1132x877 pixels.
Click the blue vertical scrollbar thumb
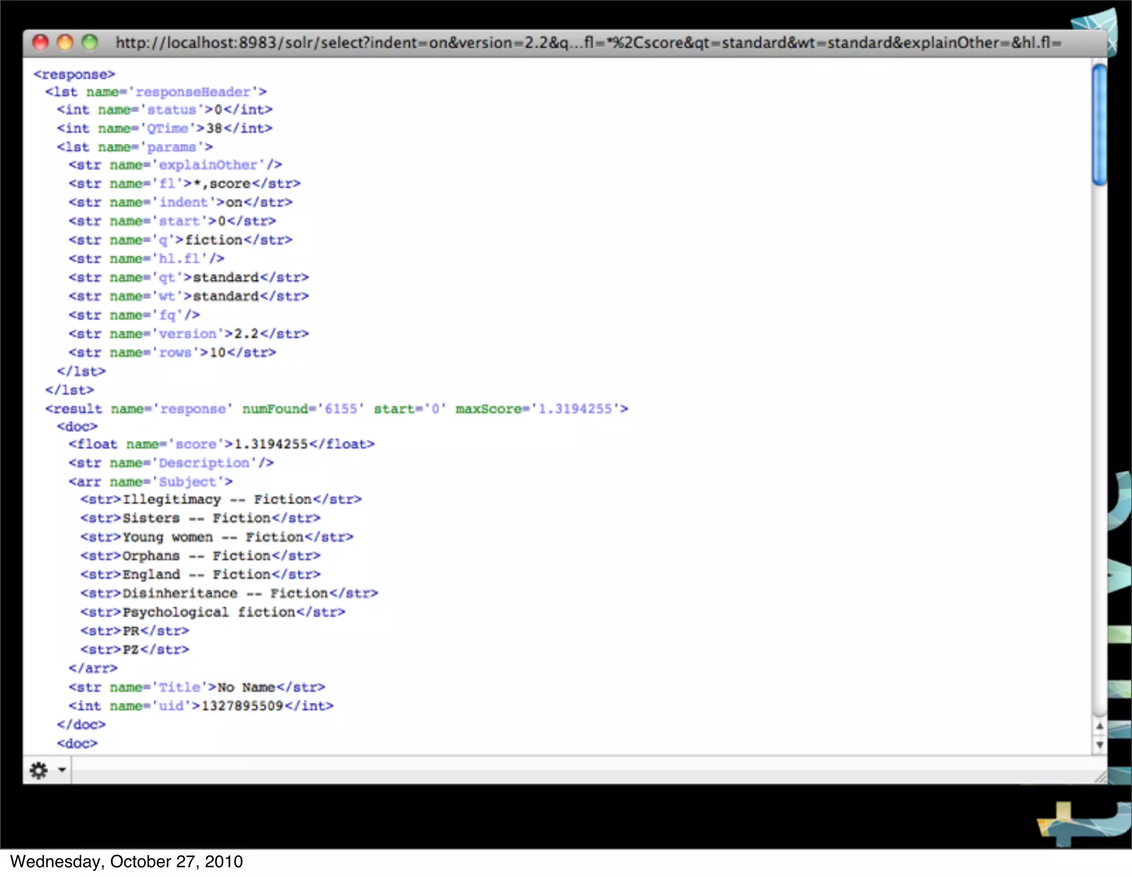point(1099,124)
